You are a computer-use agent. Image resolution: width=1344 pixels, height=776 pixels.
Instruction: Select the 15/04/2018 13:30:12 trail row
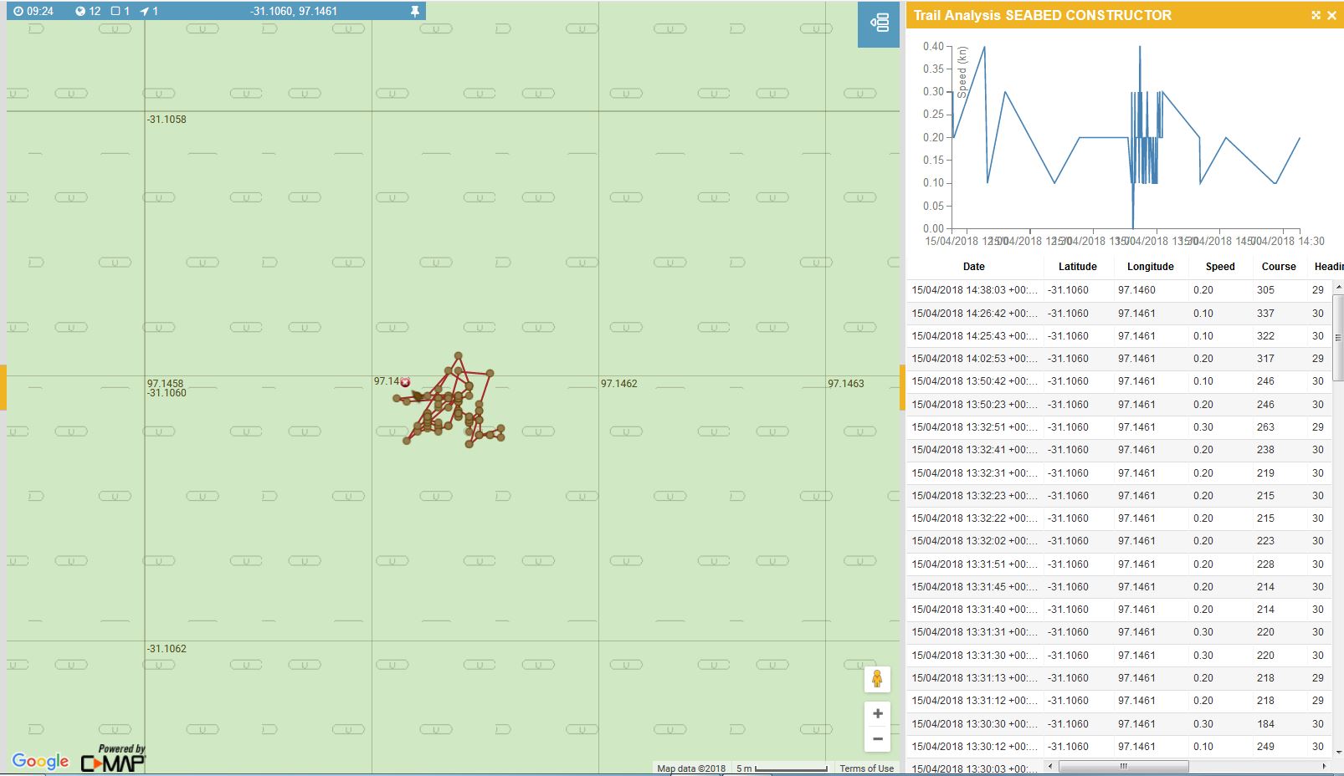[x=1117, y=747]
